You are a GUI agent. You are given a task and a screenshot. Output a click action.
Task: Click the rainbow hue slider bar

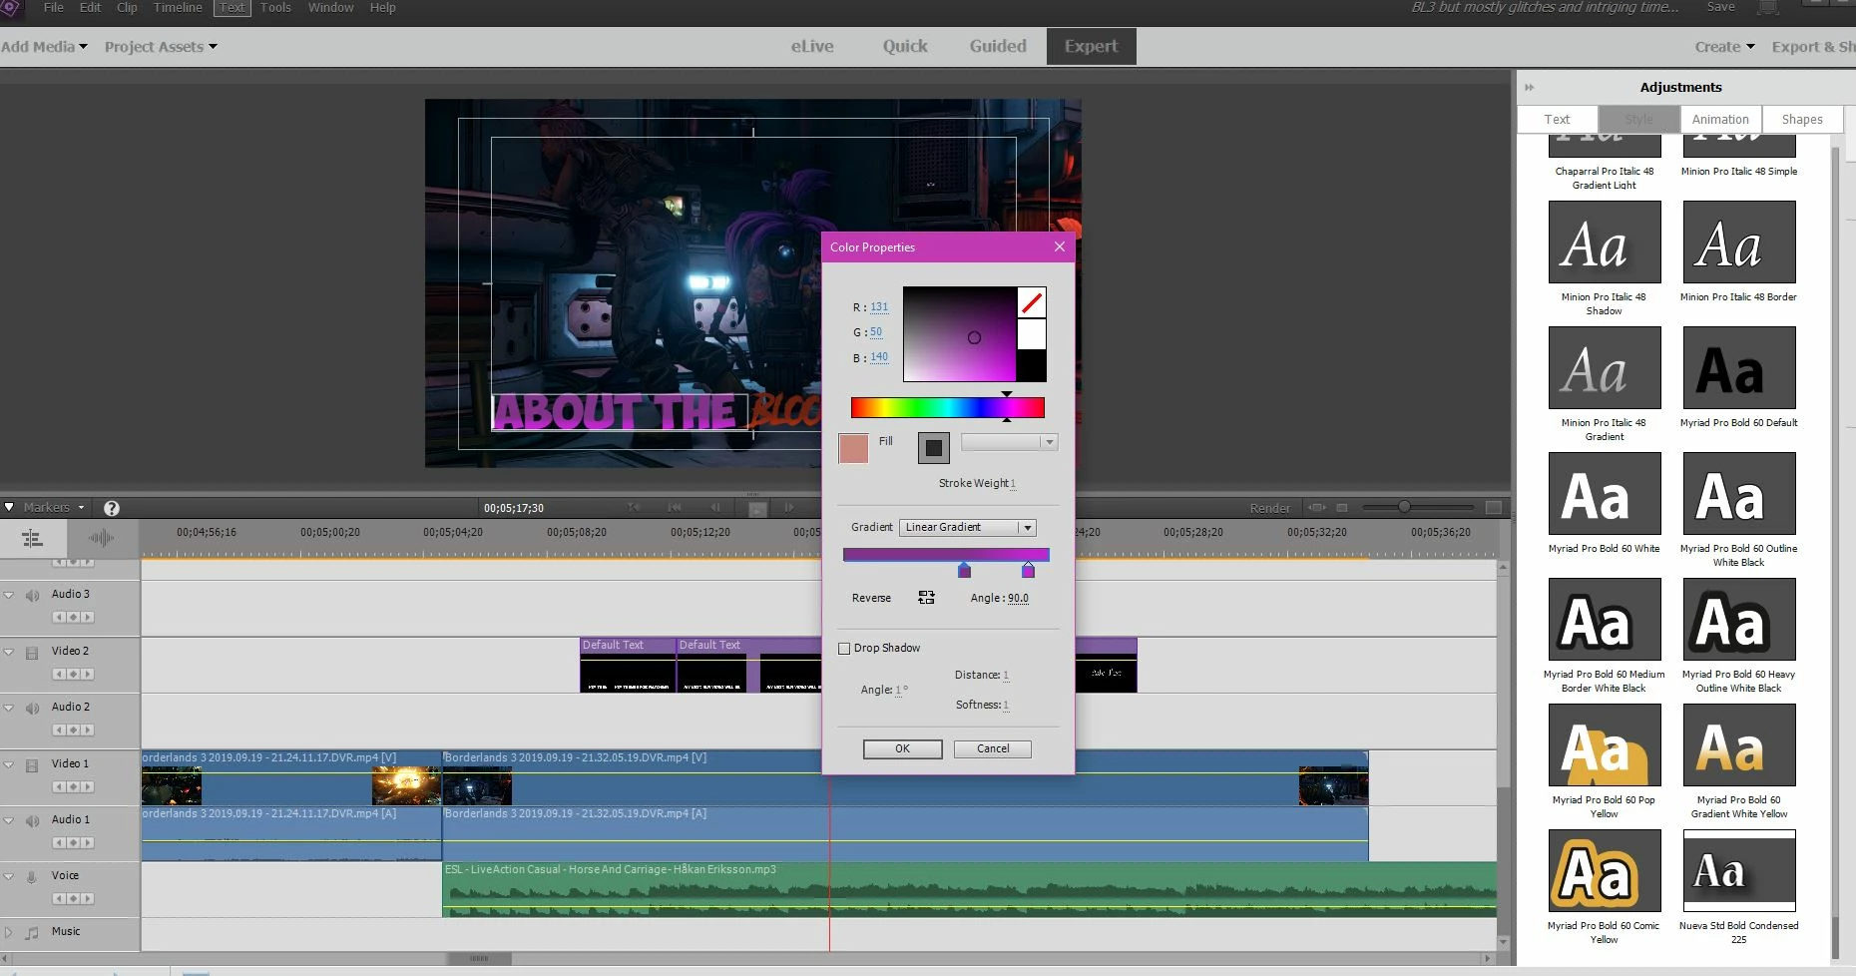point(948,407)
